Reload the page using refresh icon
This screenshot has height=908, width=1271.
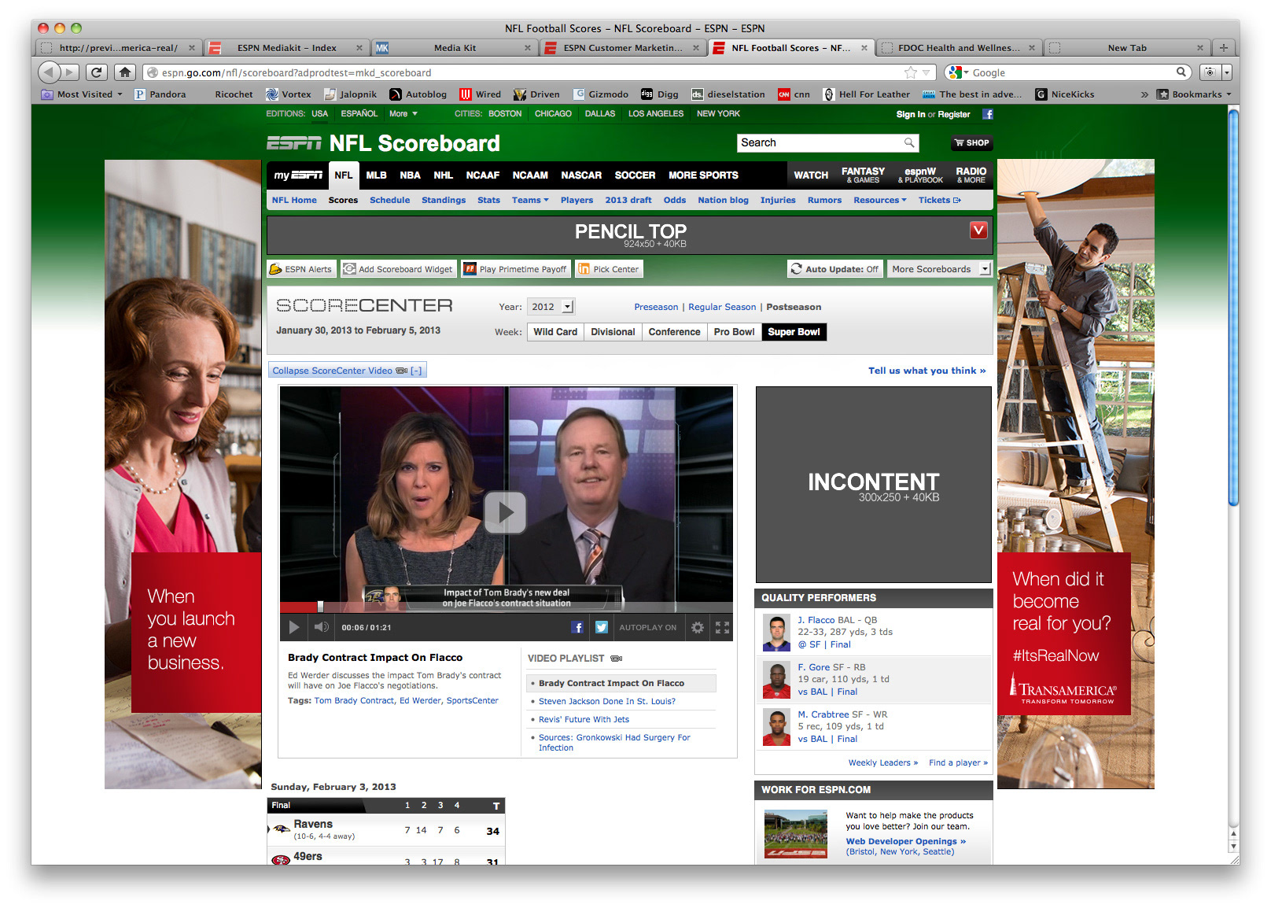[x=96, y=72]
